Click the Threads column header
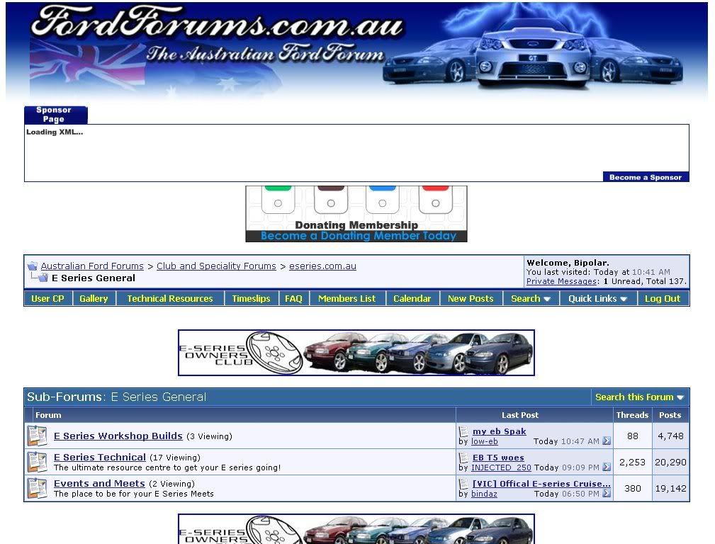The image size is (715, 544). point(632,415)
